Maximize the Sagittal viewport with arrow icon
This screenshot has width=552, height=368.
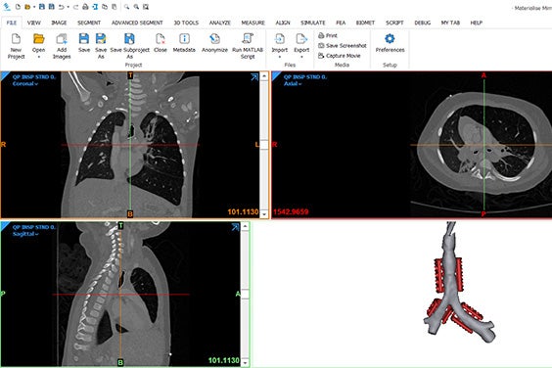(235, 227)
